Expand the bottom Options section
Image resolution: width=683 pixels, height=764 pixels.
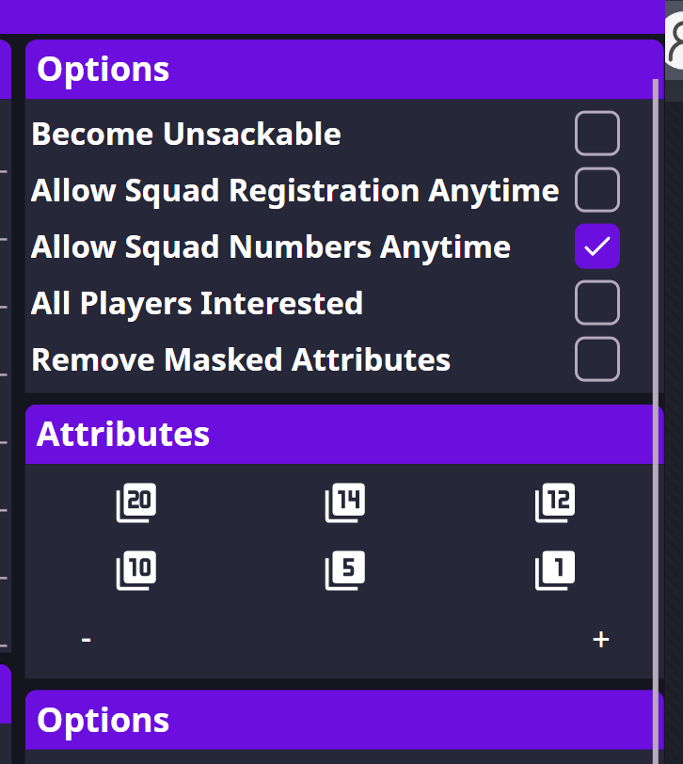343,720
